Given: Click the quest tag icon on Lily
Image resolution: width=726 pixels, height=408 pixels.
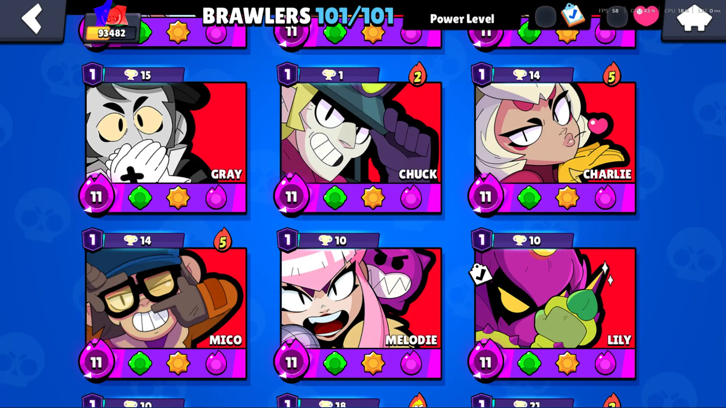Looking at the screenshot, I should [x=481, y=274].
